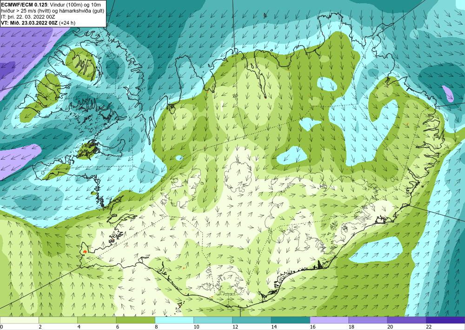Choose the darkest purple legend swatch above 22

[445, 320]
